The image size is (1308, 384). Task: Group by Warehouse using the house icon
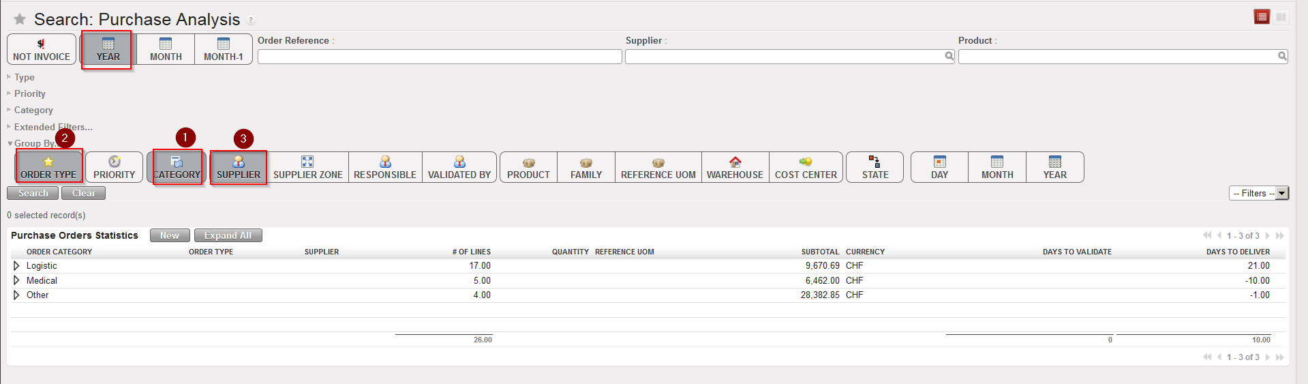(735, 167)
